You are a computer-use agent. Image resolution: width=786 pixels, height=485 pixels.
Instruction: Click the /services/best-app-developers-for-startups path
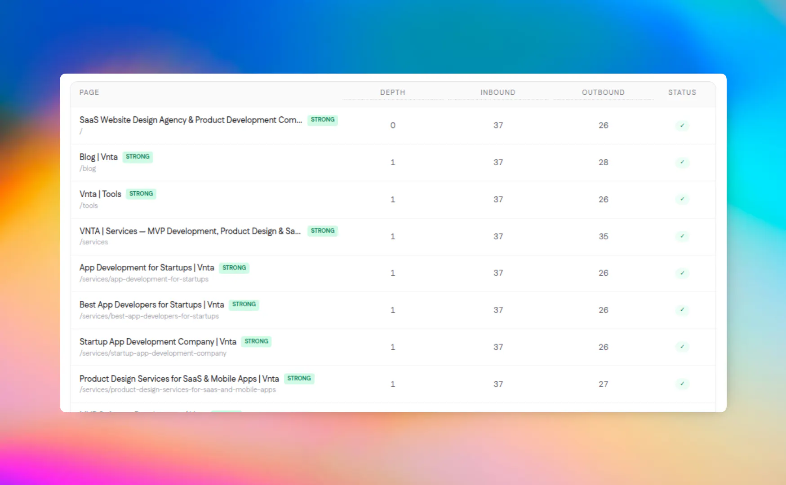click(x=149, y=316)
